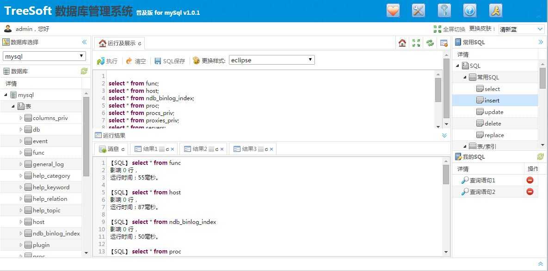Select the event table
Image resolution: width=548 pixels, height=271 pixels.
tap(40, 141)
